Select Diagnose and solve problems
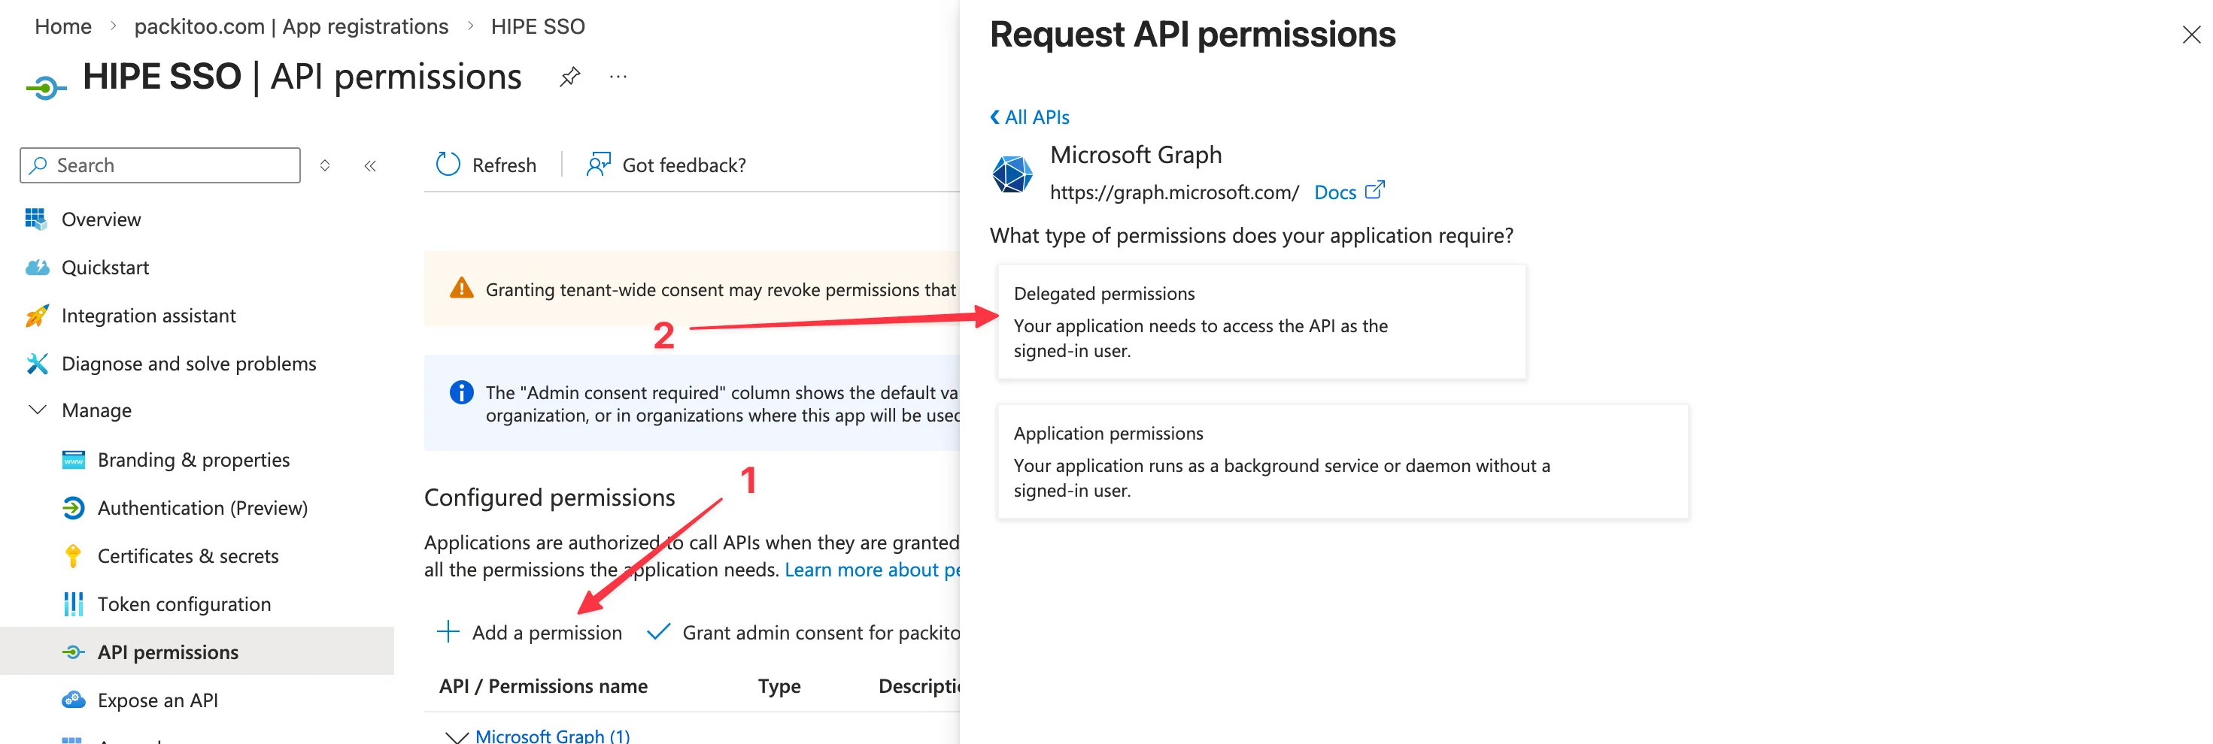This screenshot has width=2213, height=744. pyautogui.click(x=188, y=363)
